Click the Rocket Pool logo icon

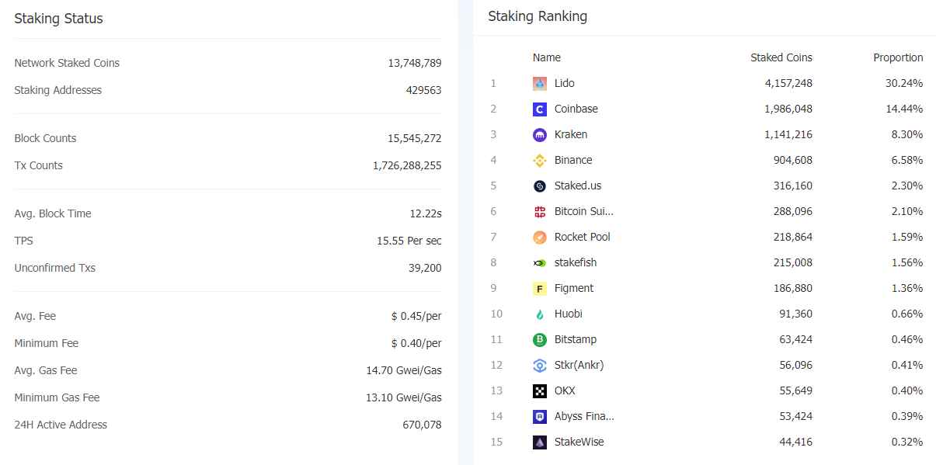pos(540,237)
